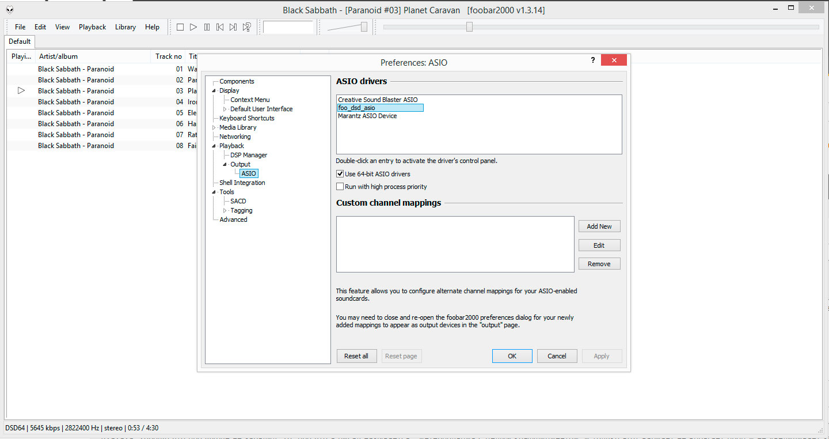Collapse the Display tree node
This screenshot has height=439, width=829.
click(x=214, y=90)
